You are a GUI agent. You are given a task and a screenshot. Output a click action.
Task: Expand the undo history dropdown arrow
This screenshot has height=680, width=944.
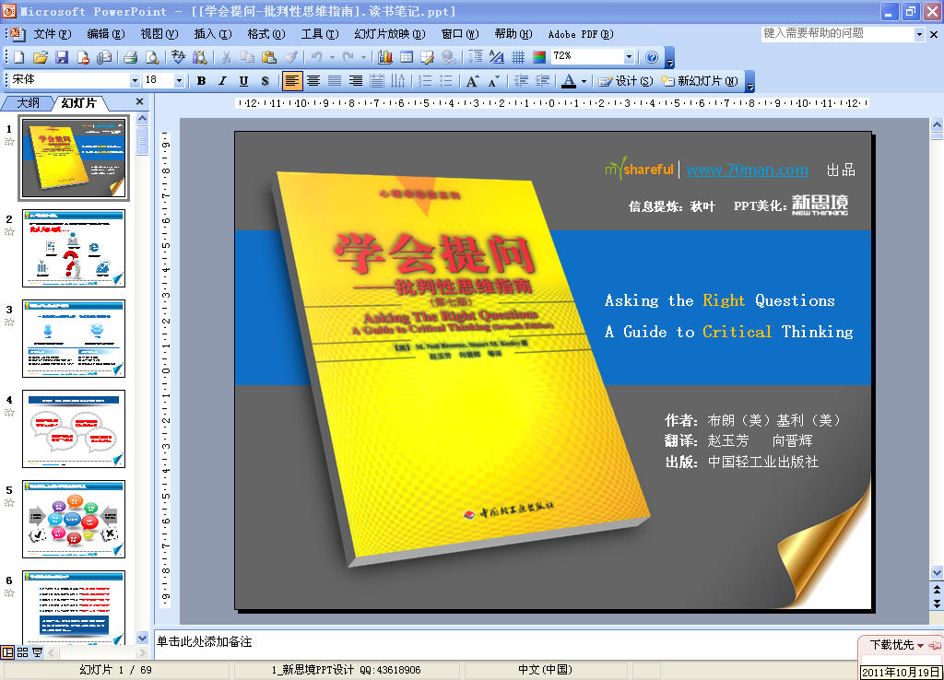pos(332,57)
